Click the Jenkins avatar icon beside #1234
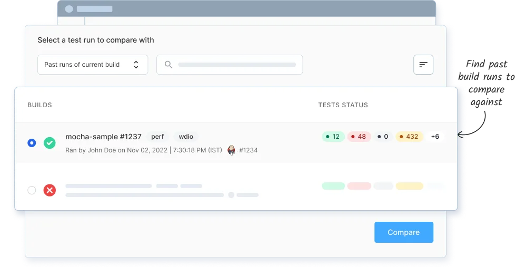Viewport: 516px width, 268px height. click(231, 150)
